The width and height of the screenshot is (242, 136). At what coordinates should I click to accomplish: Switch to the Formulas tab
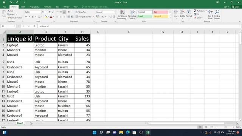[x=47, y=7]
